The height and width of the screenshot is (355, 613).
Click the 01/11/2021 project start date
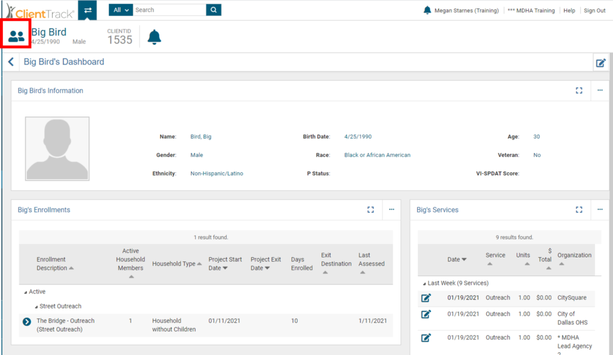tap(224, 321)
